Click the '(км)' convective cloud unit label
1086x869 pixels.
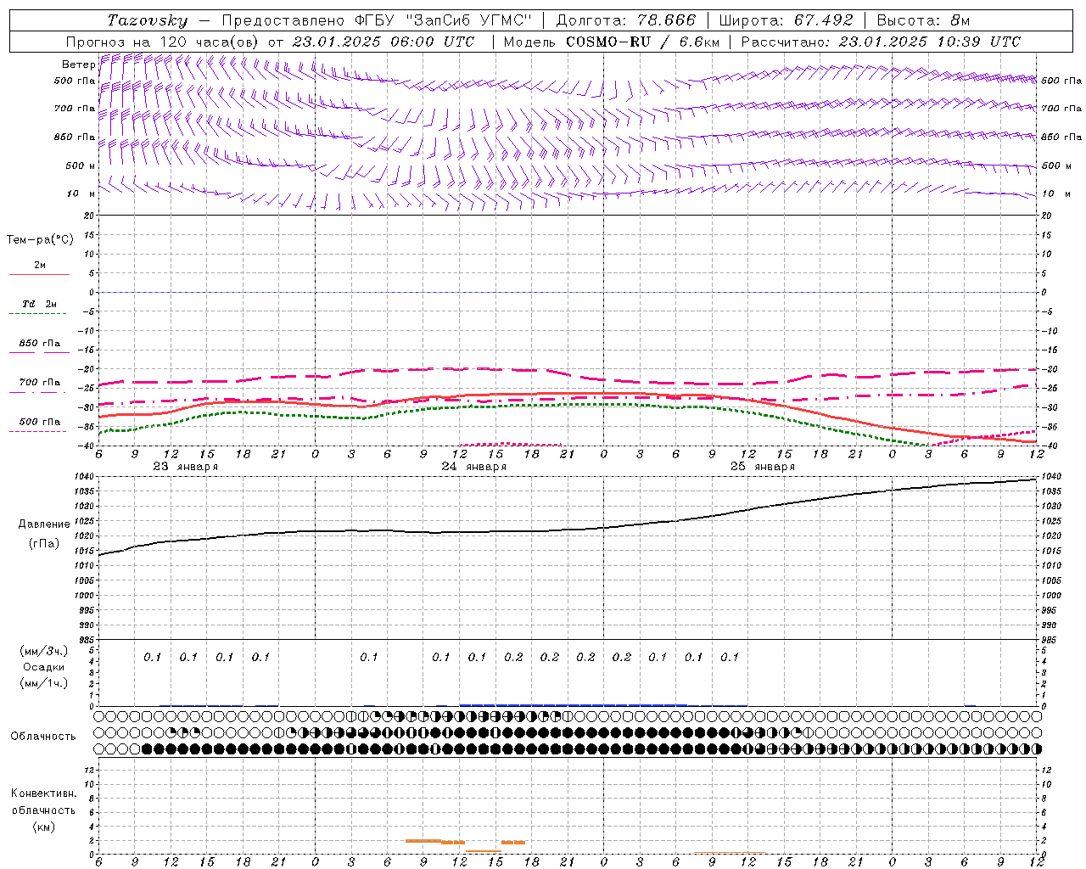click(44, 827)
